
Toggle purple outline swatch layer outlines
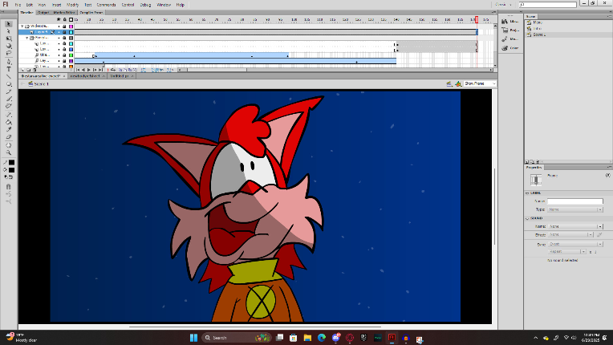point(71,61)
